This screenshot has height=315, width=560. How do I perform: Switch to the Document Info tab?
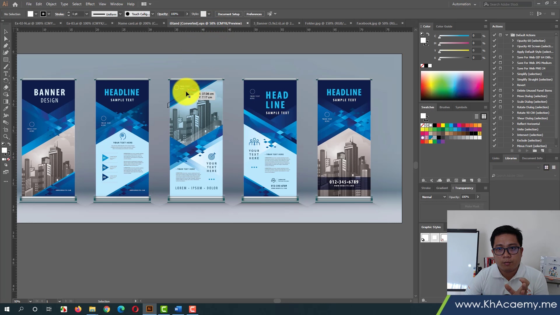[532, 158]
